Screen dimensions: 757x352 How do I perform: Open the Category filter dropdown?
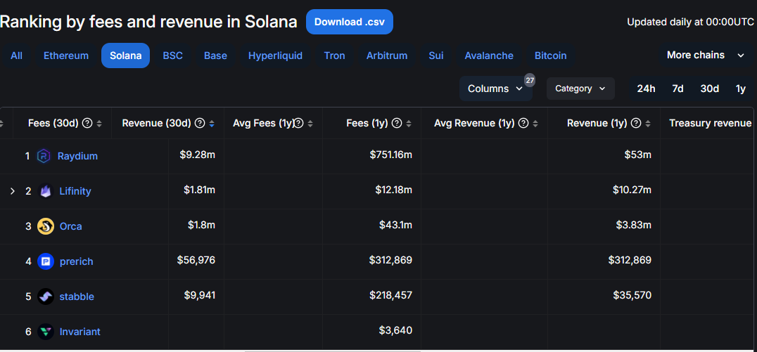tap(580, 89)
